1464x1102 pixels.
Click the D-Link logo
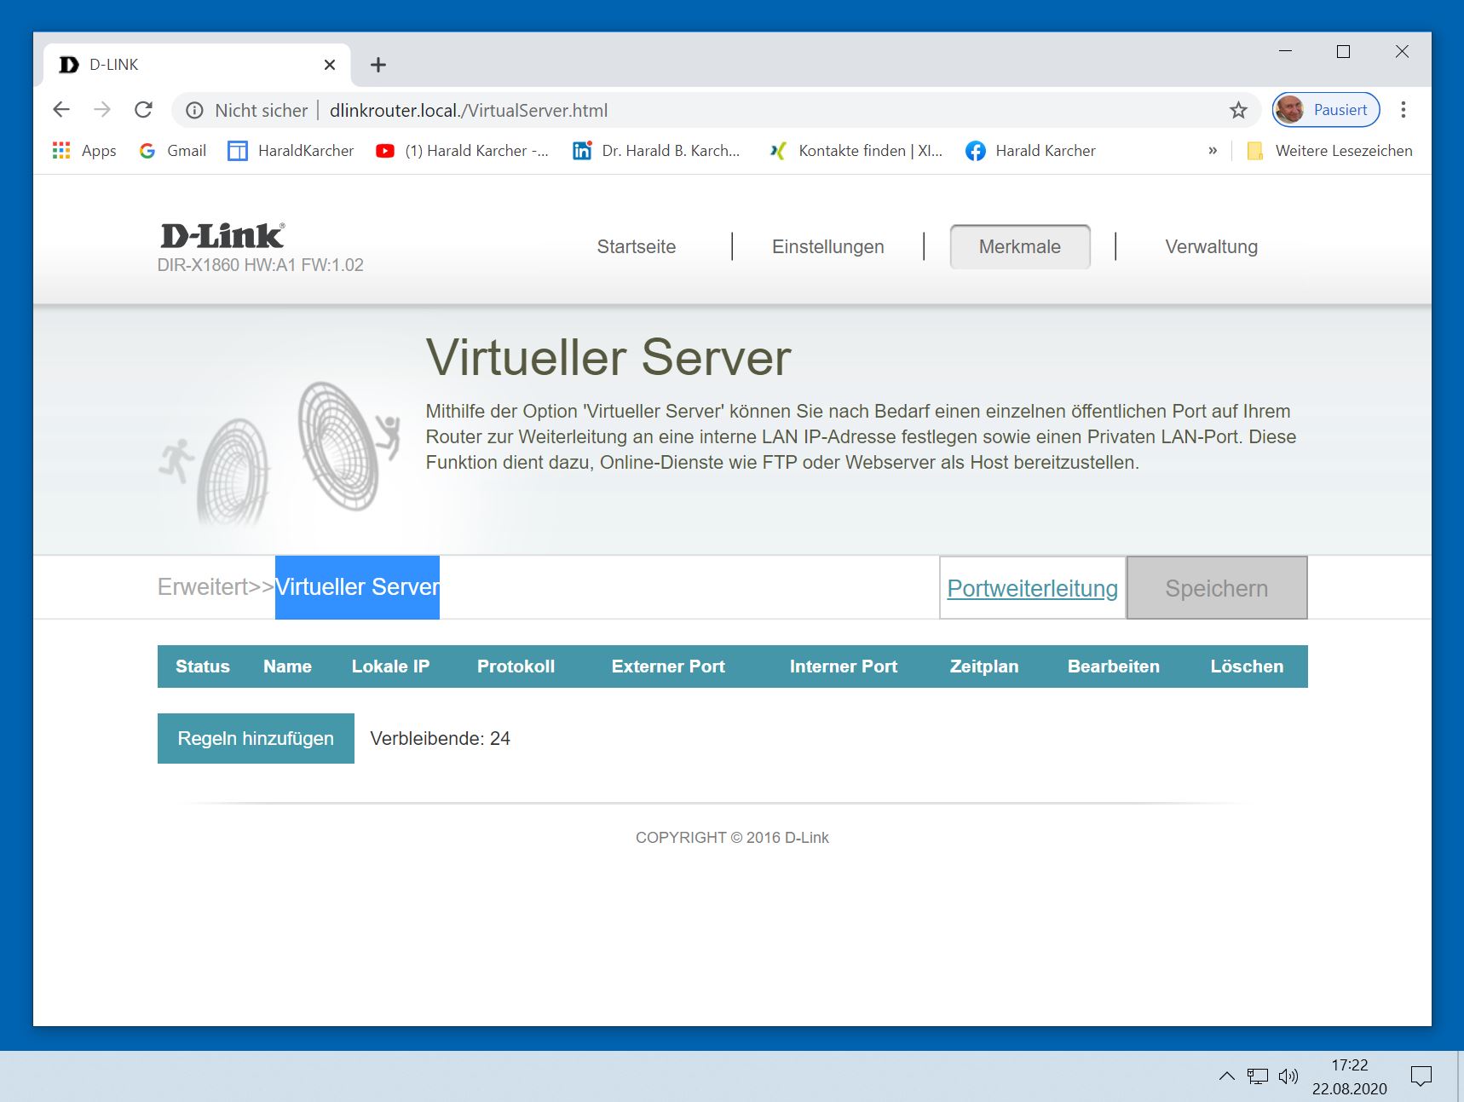222,236
